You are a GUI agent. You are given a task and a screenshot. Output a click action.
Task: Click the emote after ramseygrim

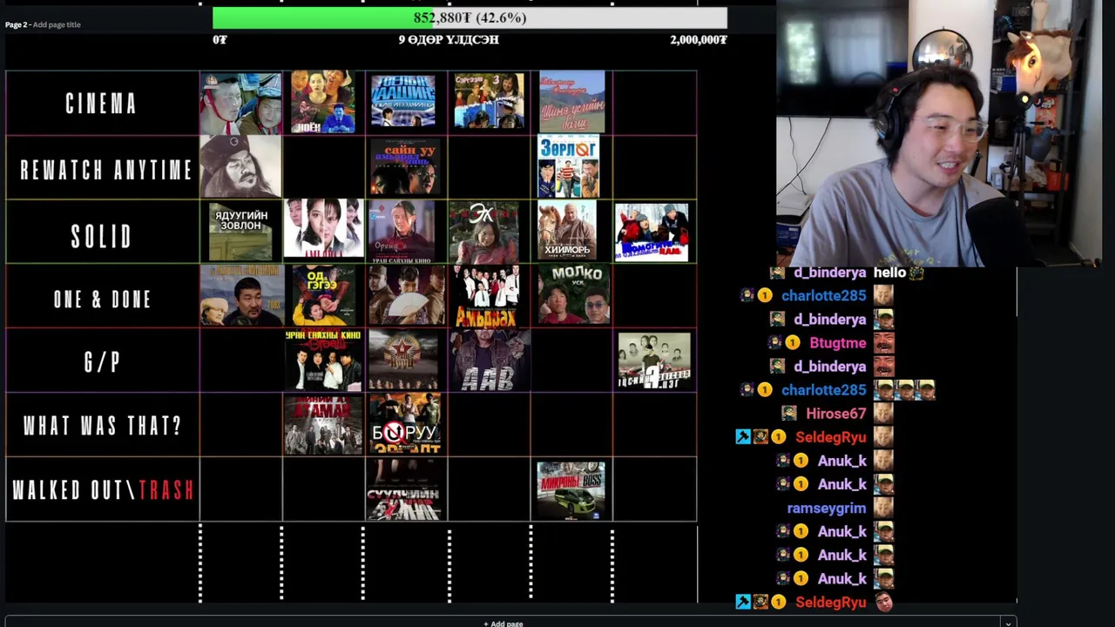coord(883,508)
